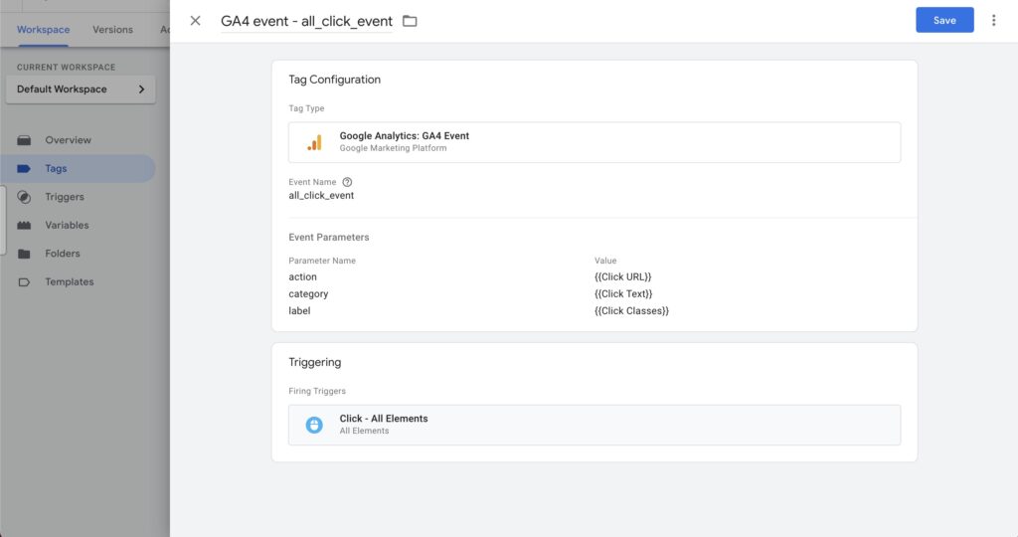
Task: Save the tag
Action: (944, 20)
